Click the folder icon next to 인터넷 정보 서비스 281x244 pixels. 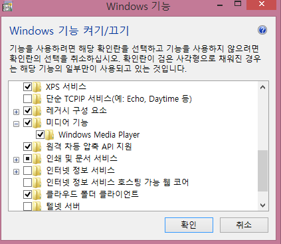click(37, 170)
